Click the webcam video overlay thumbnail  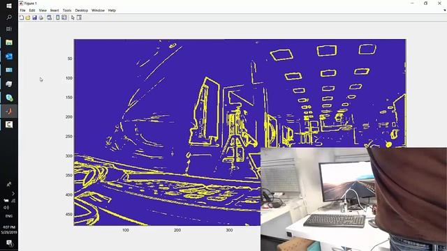click(353, 199)
